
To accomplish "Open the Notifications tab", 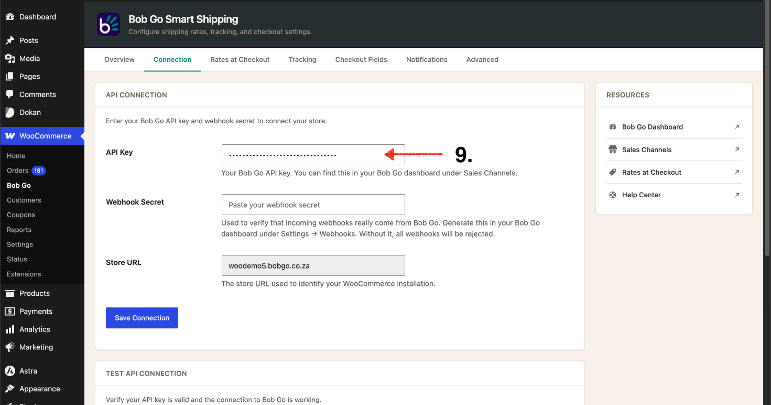I will pyautogui.click(x=427, y=59).
